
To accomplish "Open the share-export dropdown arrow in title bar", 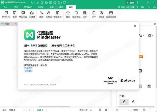I will click(61, 3).
